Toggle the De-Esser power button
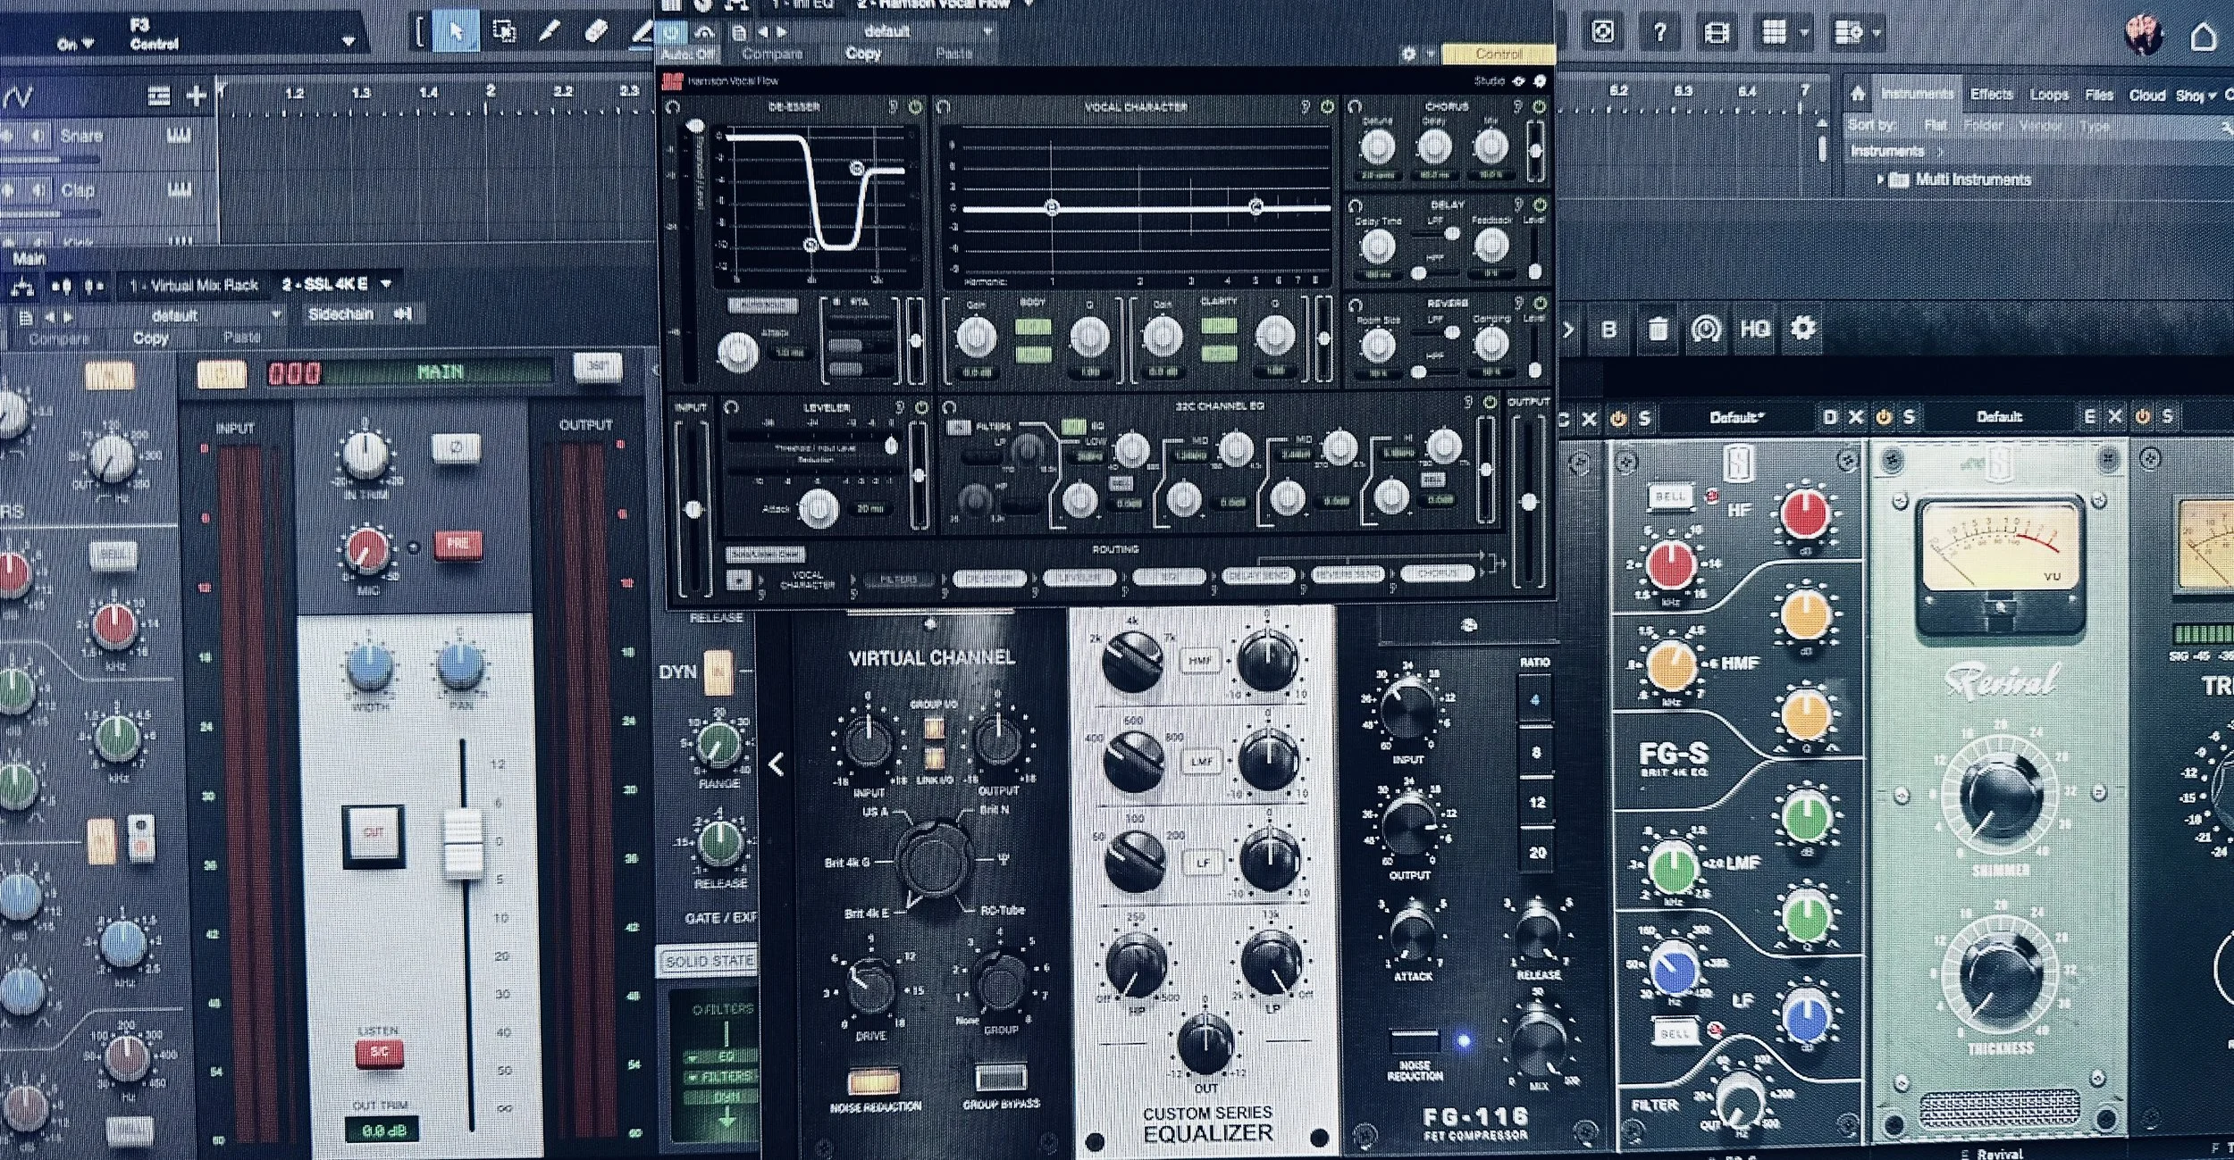This screenshot has width=2234, height=1160. tap(915, 107)
